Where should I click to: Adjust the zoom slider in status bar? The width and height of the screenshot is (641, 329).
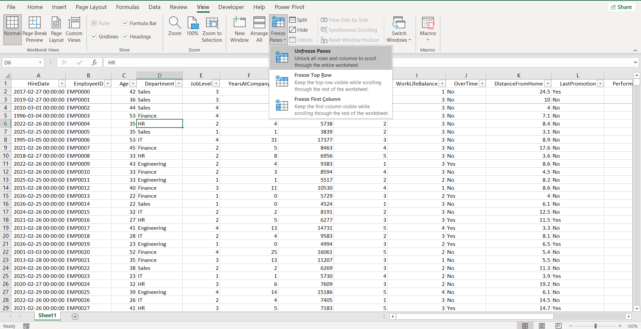click(595, 326)
